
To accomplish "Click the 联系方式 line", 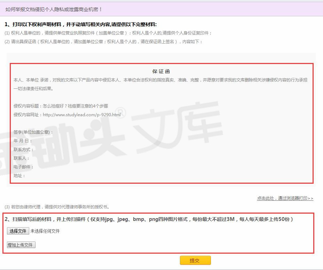I will tap(23, 150).
